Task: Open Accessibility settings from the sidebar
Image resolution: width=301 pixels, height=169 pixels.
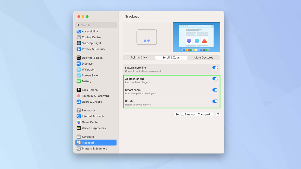Action: [x=90, y=31]
